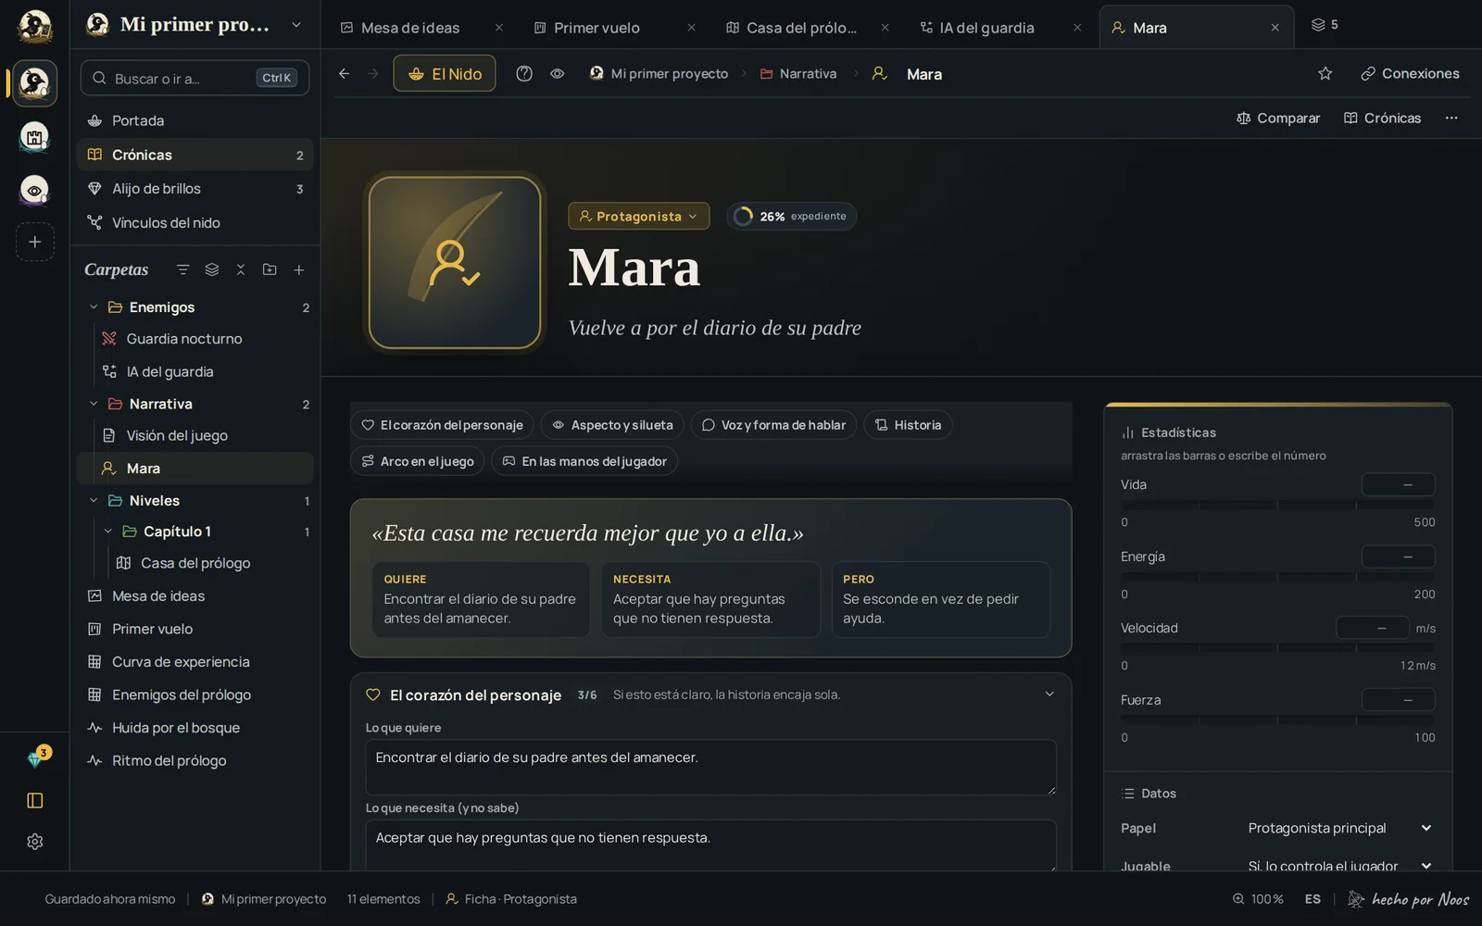Click the Vida stat slider bar

[1277, 505]
